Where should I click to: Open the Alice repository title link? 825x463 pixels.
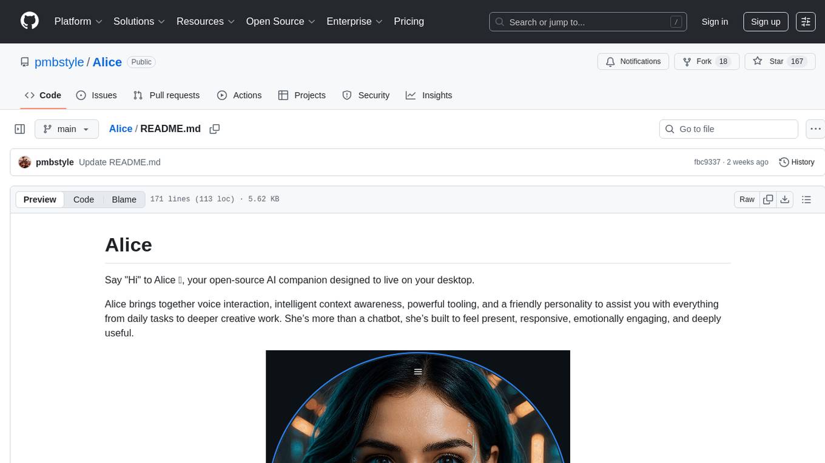(107, 62)
